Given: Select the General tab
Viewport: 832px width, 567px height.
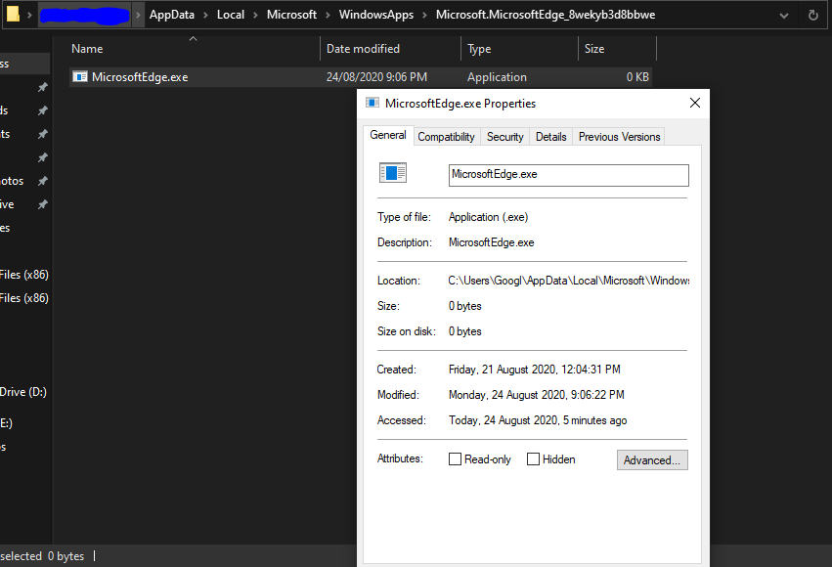Looking at the screenshot, I should pyautogui.click(x=388, y=135).
